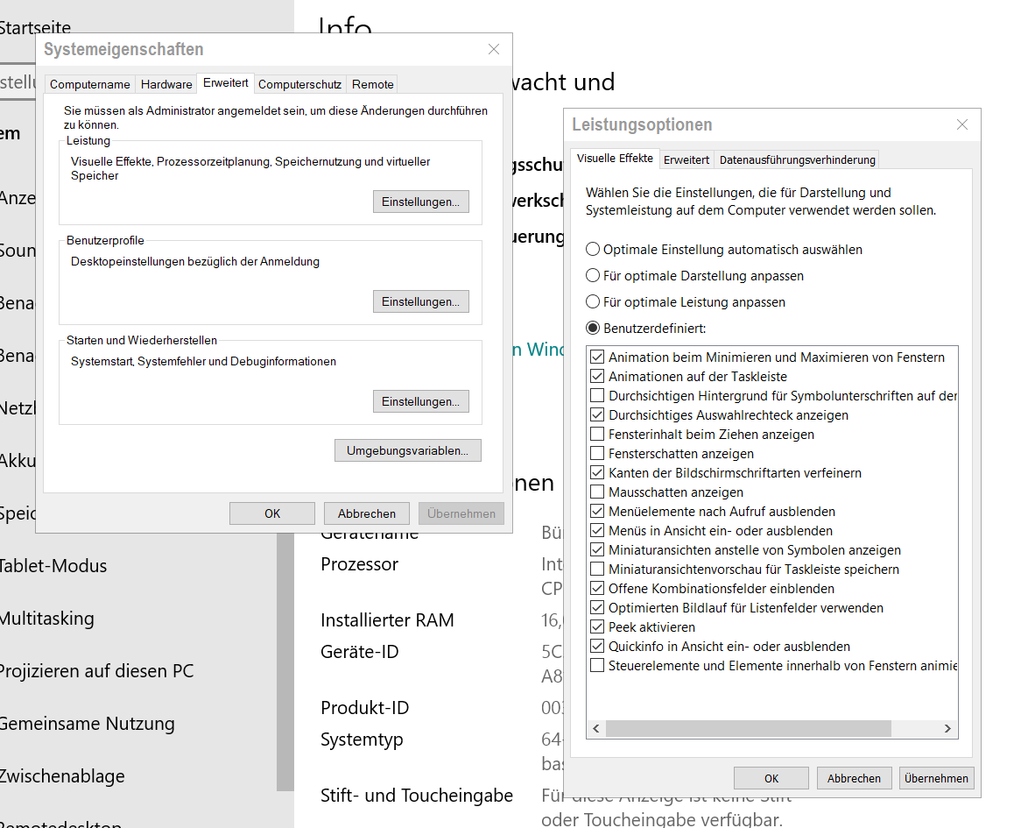The width and height of the screenshot is (1028, 828).
Task: Toggle Menüs in Ansicht ein- oder ausblenden
Action: [597, 530]
